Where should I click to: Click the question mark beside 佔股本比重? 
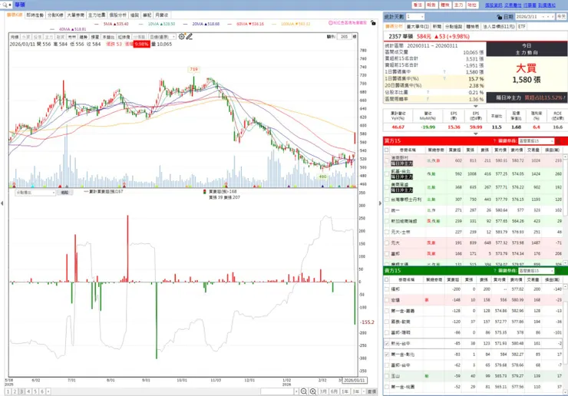[428, 92]
